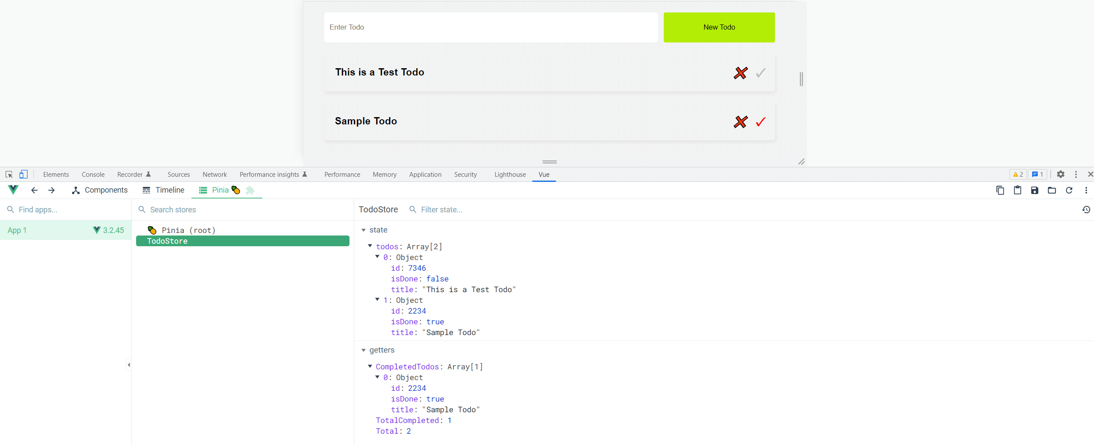
Task: Open the store history time-travel icon
Action: point(1086,209)
